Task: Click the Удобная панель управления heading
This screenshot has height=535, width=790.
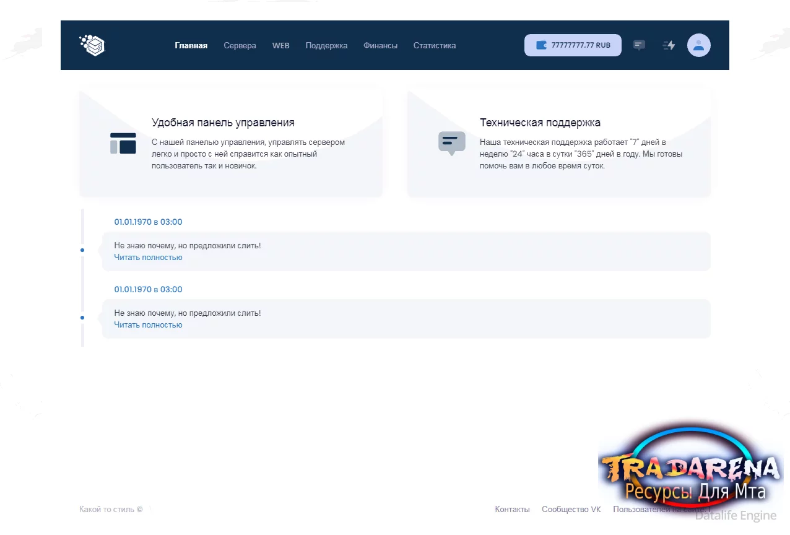Action: click(x=223, y=123)
